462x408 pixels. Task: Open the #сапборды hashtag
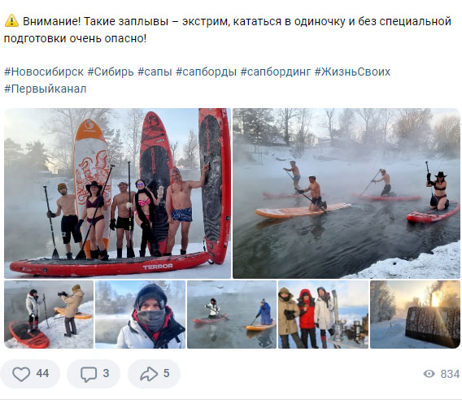[x=207, y=72]
